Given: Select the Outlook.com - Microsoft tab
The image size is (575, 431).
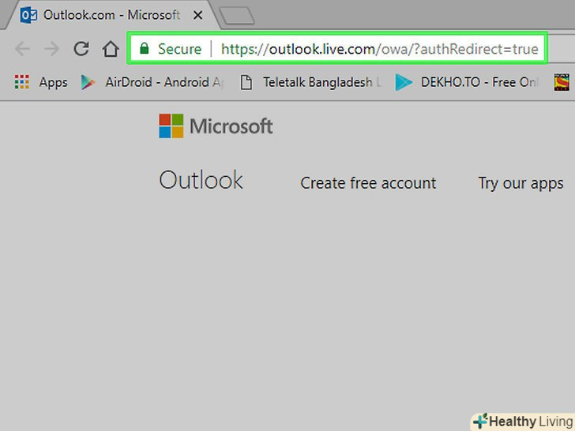Looking at the screenshot, I should [x=111, y=15].
